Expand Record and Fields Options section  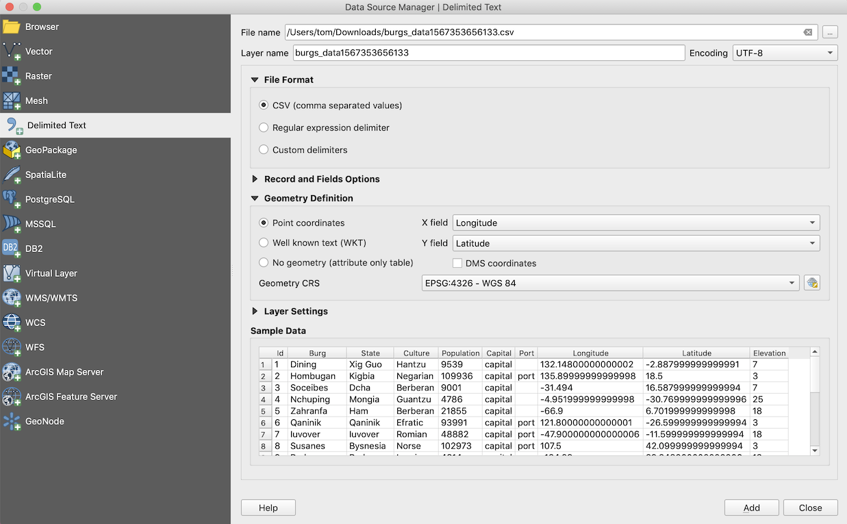point(255,179)
